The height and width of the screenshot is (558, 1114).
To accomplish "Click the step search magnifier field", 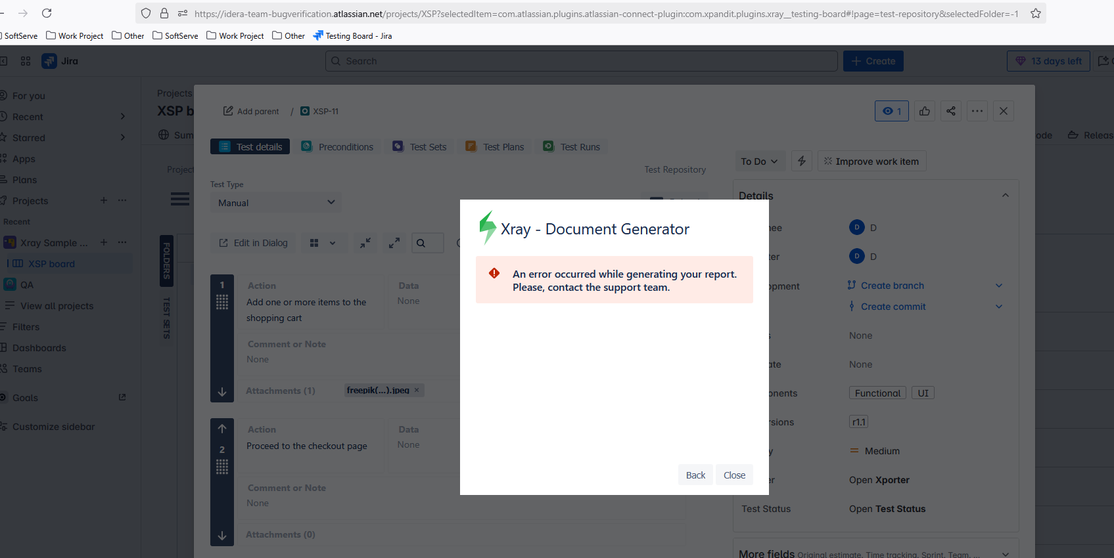I will [x=428, y=243].
